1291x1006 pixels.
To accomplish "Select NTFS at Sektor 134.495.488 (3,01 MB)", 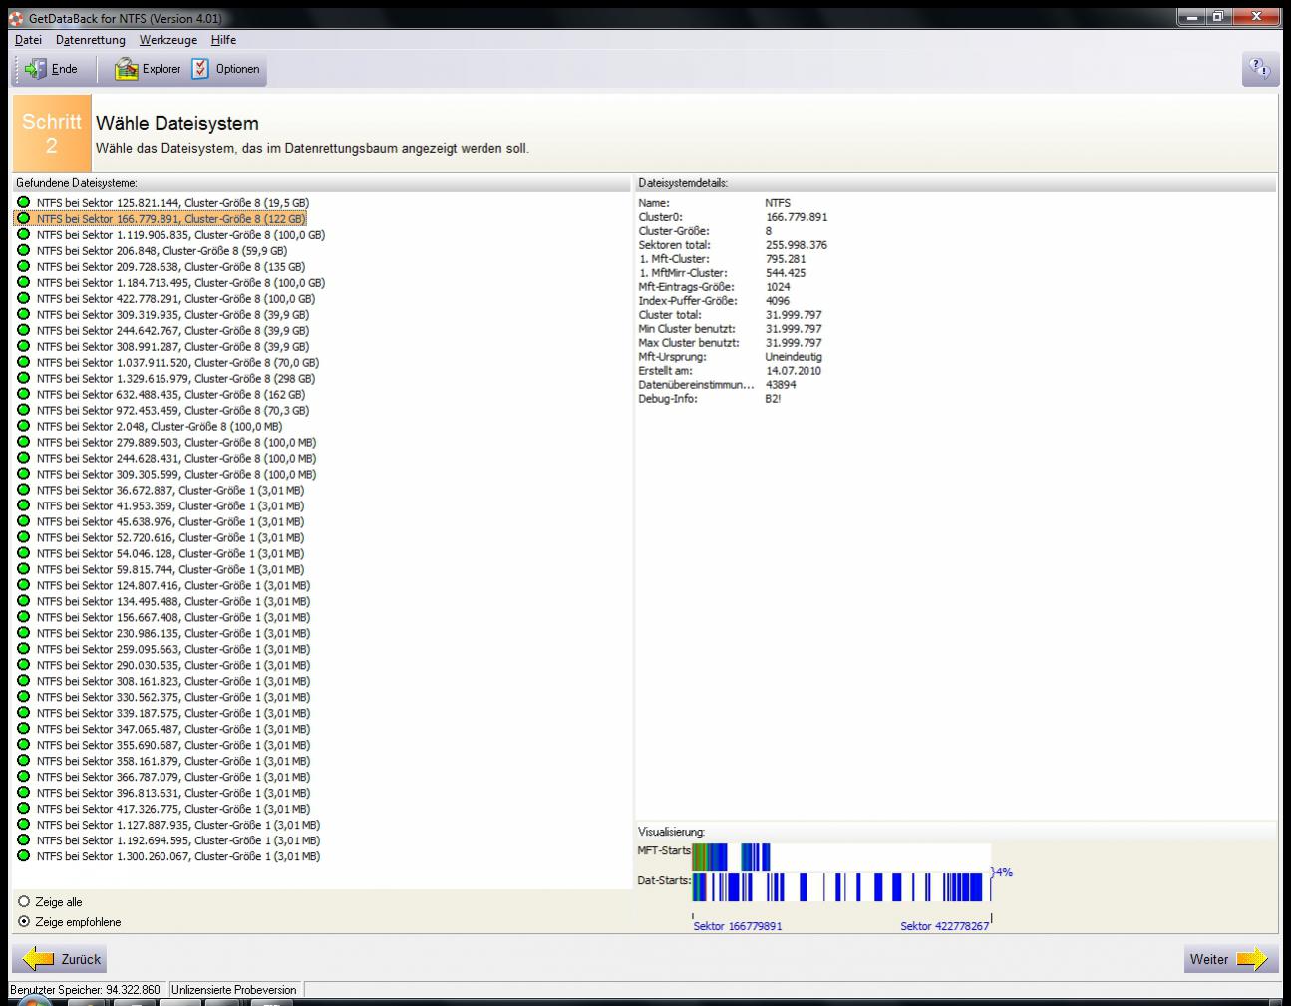I will (x=163, y=602).
